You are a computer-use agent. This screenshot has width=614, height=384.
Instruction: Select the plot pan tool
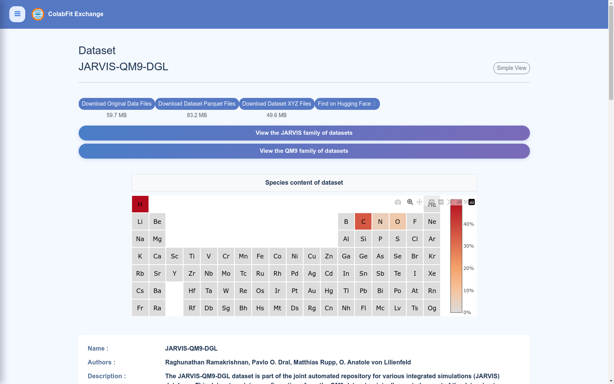tap(419, 202)
